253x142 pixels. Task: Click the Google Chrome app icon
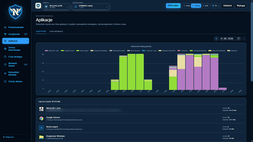point(41,118)
